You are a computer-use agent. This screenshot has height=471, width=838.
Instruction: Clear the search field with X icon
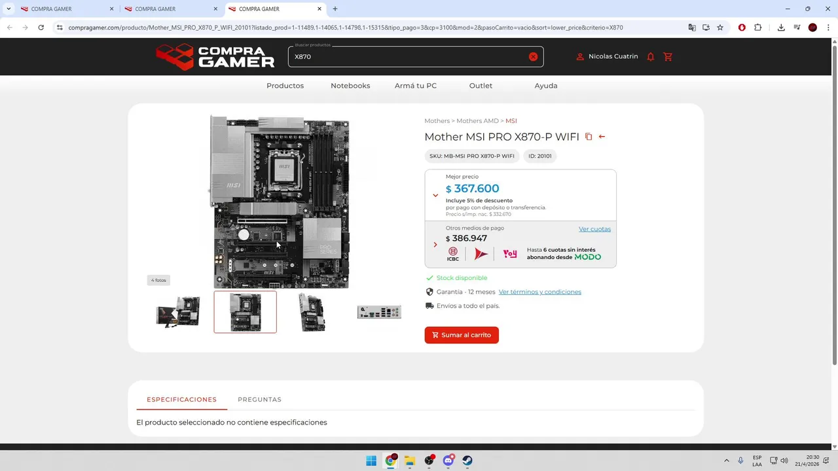click(533, 57)
